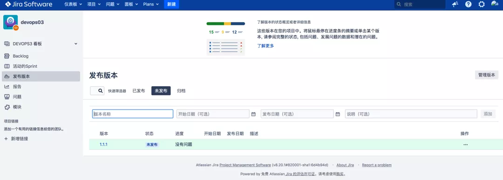Focus the top 搜索 box
This screenshot has height=180, width=503.
420,5
